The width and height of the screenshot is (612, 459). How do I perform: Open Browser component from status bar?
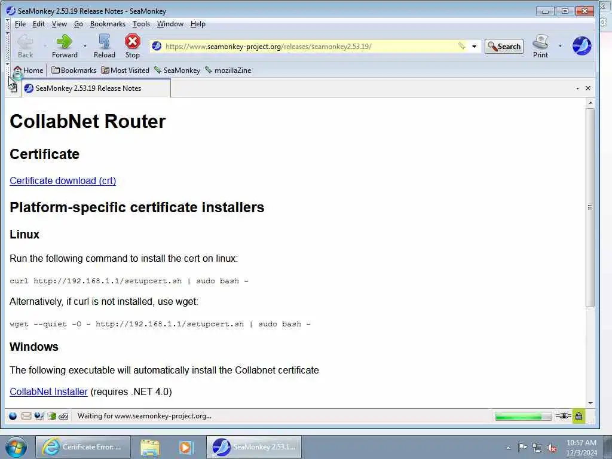[13, 416]
